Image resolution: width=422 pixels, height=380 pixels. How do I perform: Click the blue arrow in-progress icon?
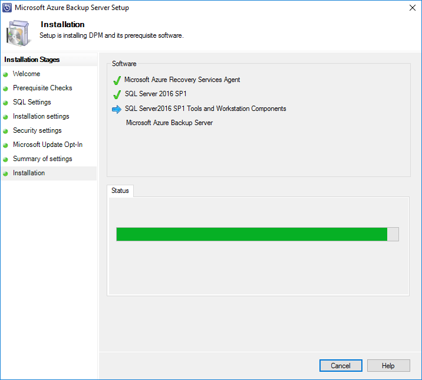(x=117, y=109)
